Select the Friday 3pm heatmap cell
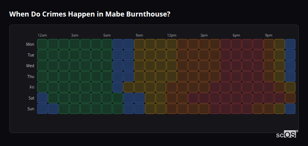 pyautogui.click(x=204, y=87)
